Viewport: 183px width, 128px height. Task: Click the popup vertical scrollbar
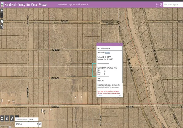[122, 65]
